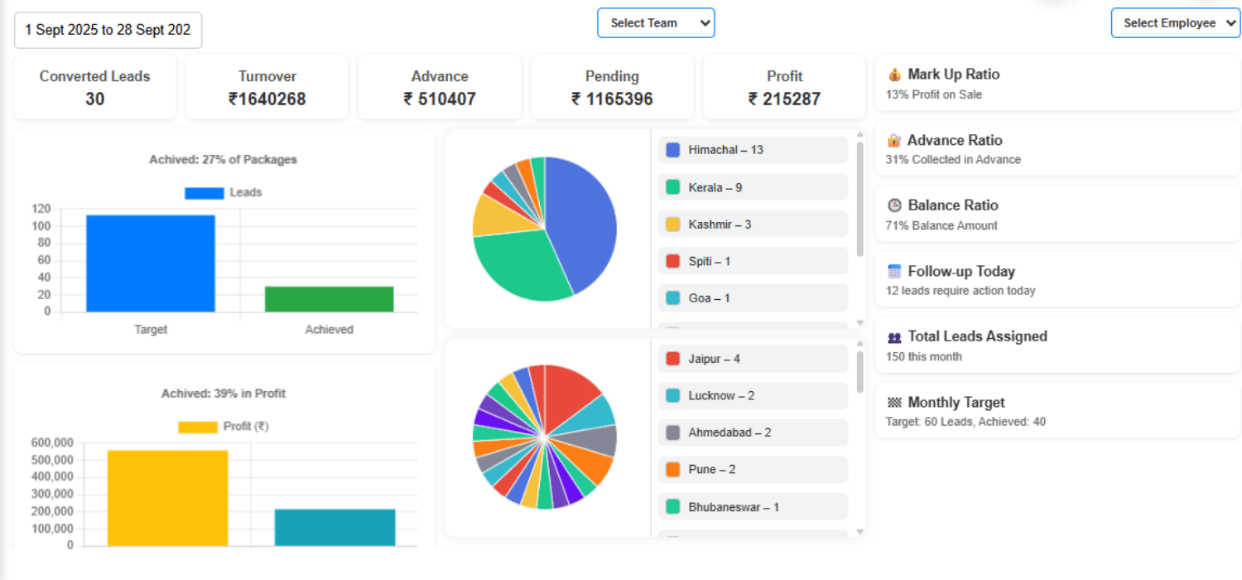Toggle the Profit (₹) legend in the profit chart
This screenshot has width=1242, height=580.
pyautogui.click(x=223, y=427)
